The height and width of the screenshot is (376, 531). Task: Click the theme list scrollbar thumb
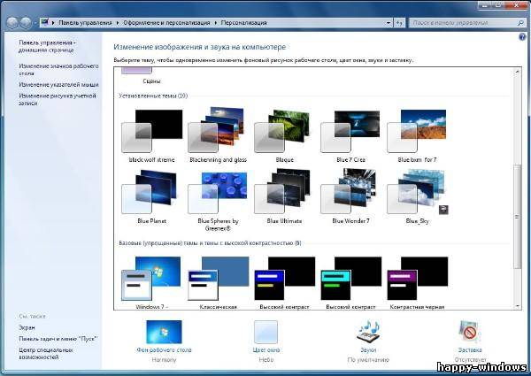coord(517,217)
